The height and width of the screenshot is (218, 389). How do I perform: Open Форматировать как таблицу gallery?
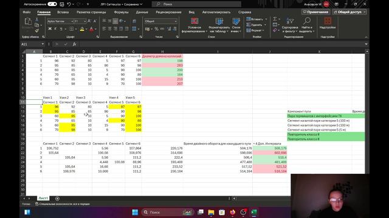(x=219, y=25)
